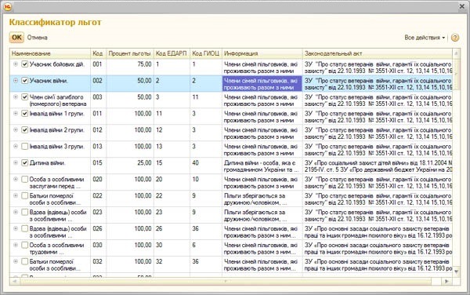Enable the Інвалід війни 3 групи checkbox
The height and width of the screenshot is (295, 470).
(25, 146)
